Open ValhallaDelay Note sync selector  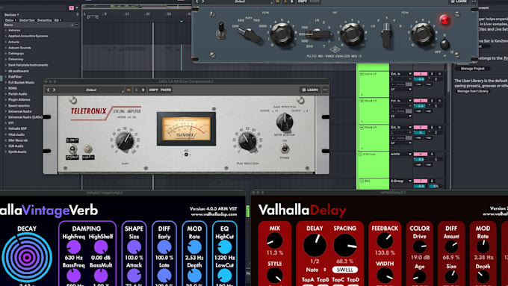(x=316, y=270)
